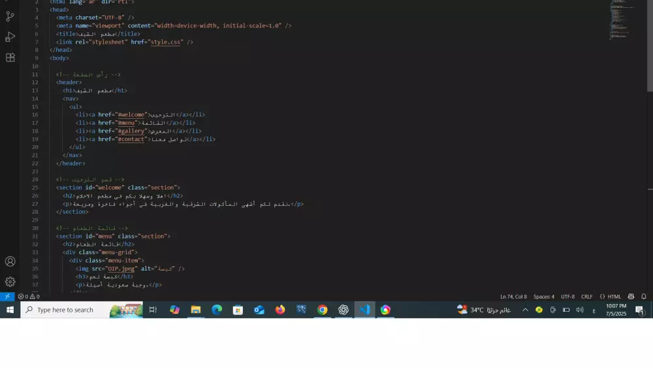Viewport: 653px width, 368px height.
Task: Open the Manage gear menu
Action: pyautogui.click(x=10, y=282)
